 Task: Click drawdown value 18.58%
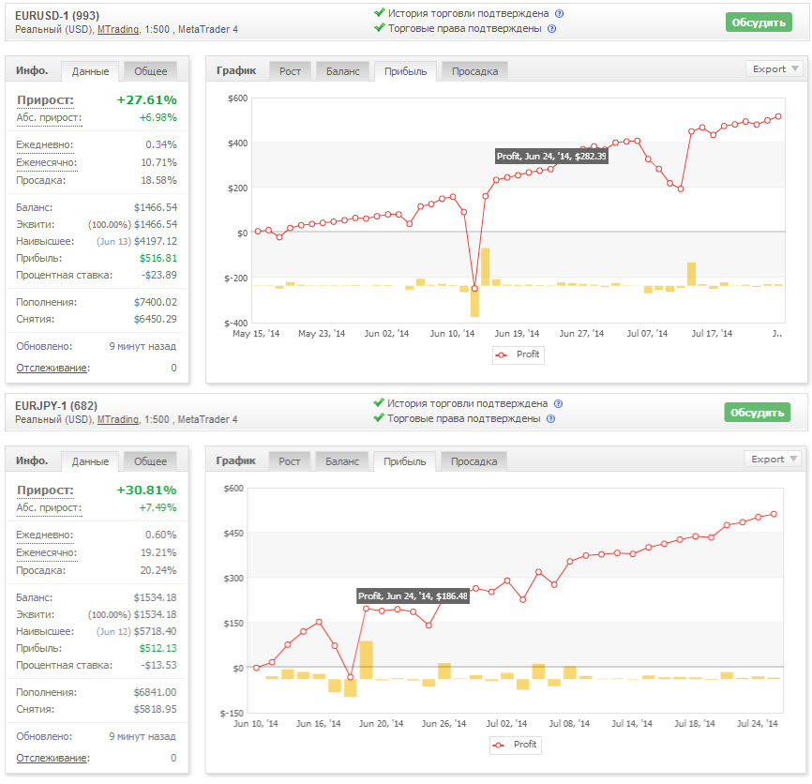[158, 181]
